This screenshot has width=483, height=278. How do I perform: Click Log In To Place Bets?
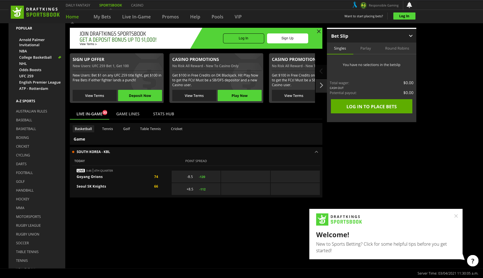point(371,106)
